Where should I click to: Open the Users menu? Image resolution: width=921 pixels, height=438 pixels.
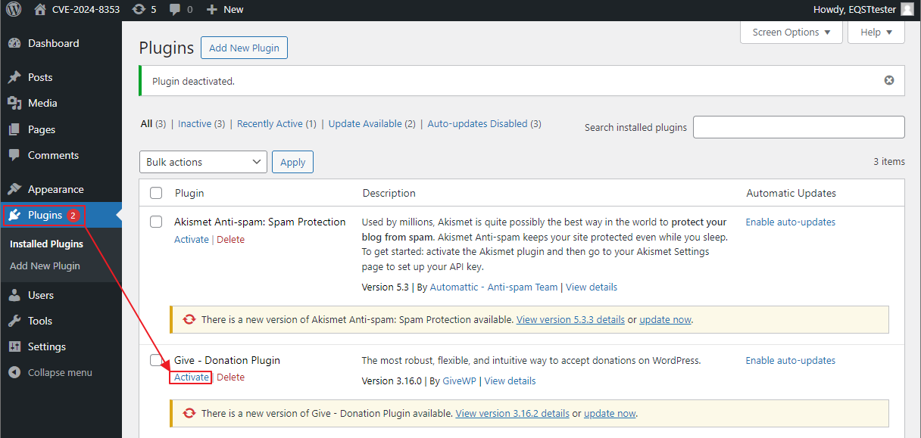41,295
